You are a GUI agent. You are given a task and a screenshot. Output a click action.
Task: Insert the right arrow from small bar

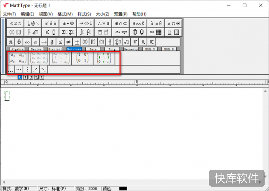pyautogui.click(x=44, y=42)
